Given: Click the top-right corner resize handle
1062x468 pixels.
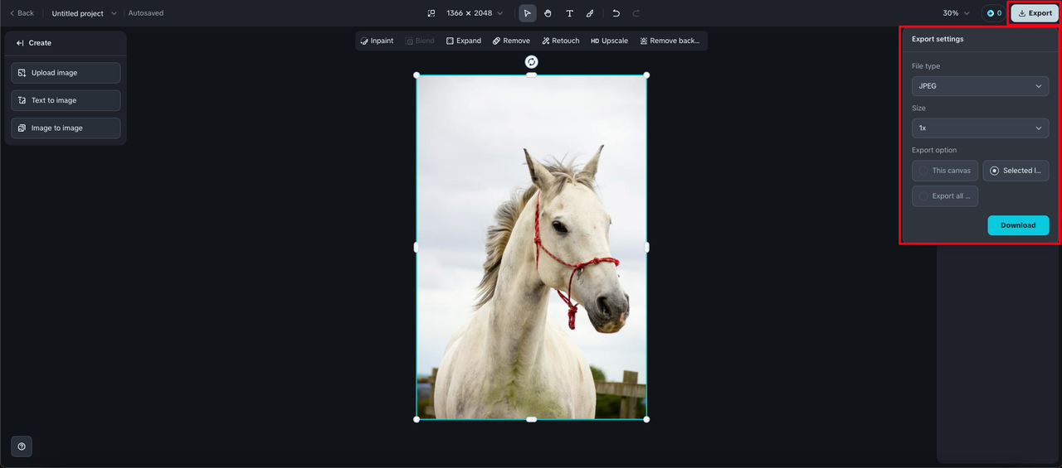Looking at the screenshot, I should [646, 75].
